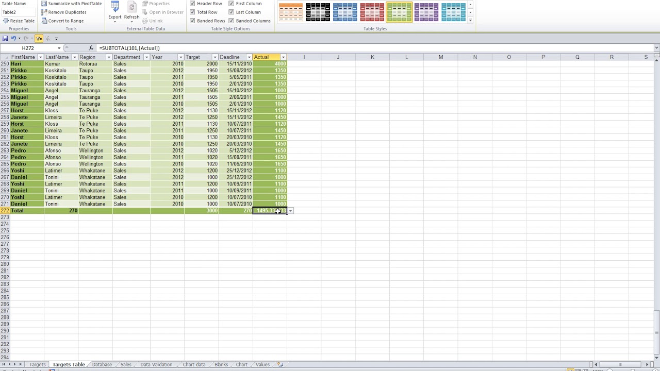The height and width of the screenshot is (371, 660).
Task: Select row header 272
Action: pyautogui.click(x=5, y=211)
